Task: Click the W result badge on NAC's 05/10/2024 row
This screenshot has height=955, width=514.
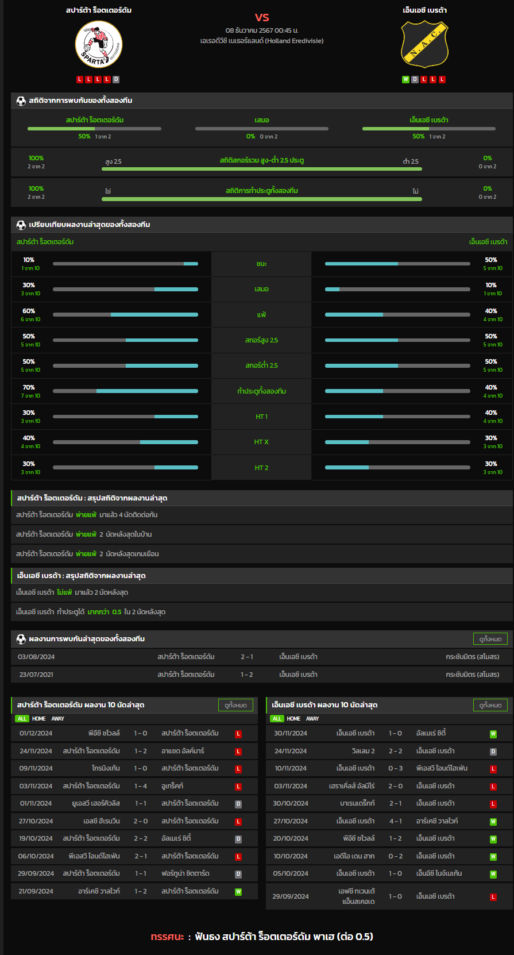Action: (493, 874)
